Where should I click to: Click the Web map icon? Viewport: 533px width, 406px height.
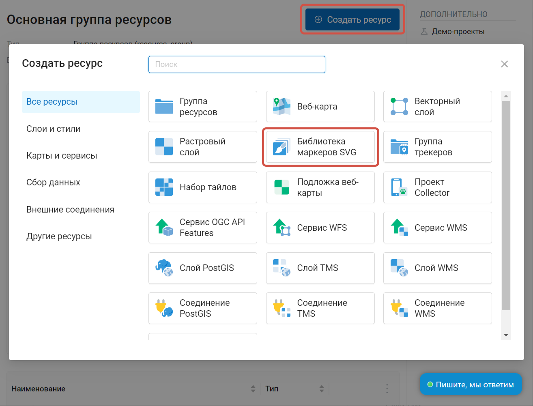click(282, 107)
